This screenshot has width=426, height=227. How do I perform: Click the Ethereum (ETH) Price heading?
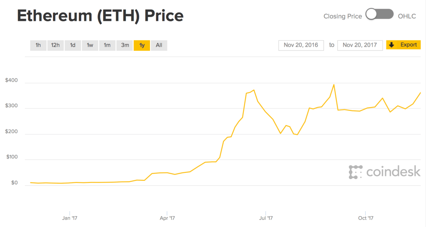tap(100, 16)
